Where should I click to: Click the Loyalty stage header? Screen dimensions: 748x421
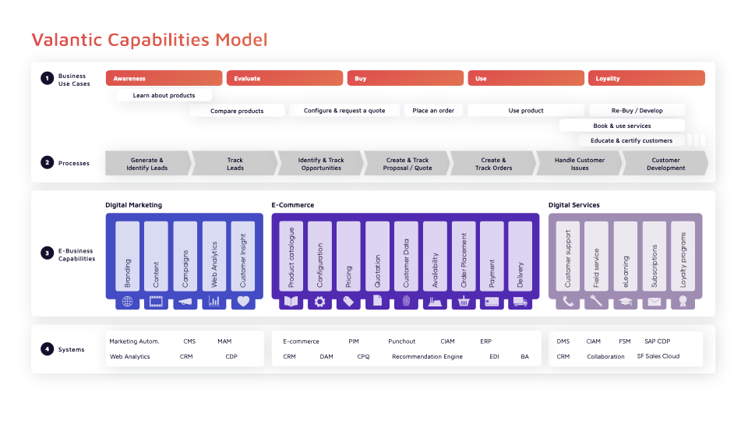(646, 78)
